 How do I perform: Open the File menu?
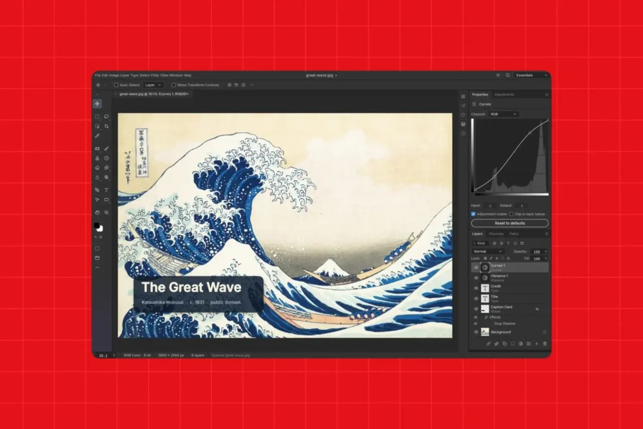[x=98, y=75]
